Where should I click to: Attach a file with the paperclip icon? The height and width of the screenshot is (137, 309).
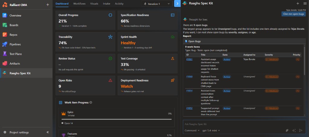pyautogui.click(x=287, y=130)
